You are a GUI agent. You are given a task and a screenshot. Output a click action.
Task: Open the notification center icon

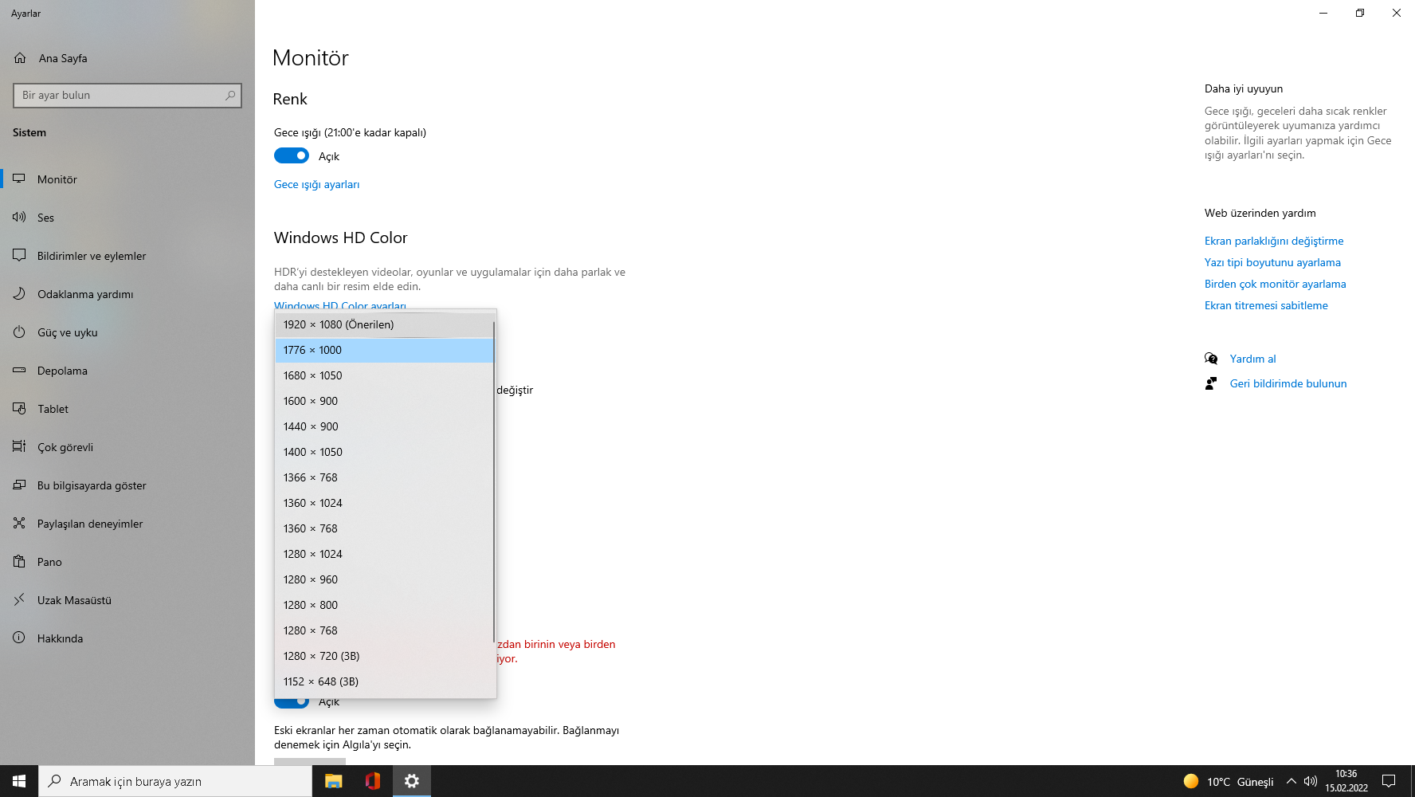pyautogui.click(x=1389, y=781)
